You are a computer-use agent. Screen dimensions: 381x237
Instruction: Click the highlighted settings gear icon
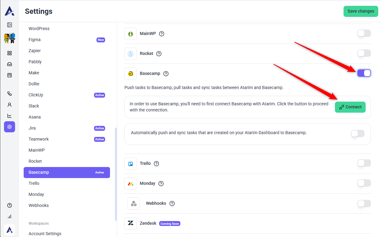pos(10,127)
